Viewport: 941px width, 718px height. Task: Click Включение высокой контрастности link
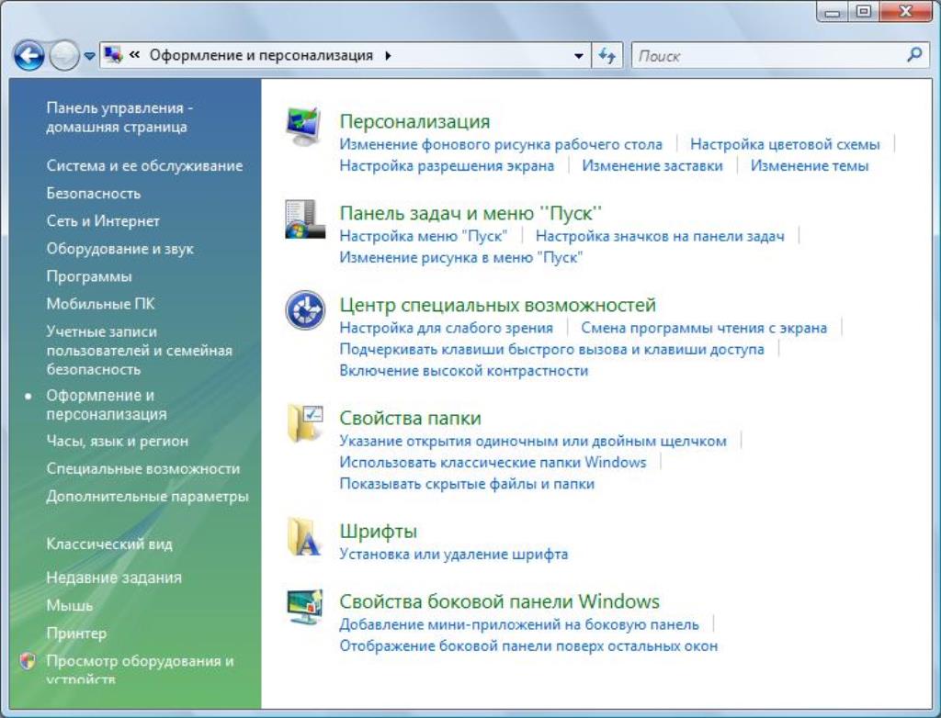[x=463, y=371]
